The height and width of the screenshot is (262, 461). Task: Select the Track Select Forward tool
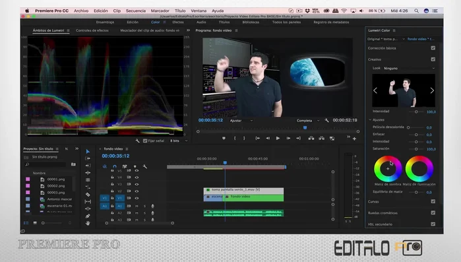pos(88,158)
